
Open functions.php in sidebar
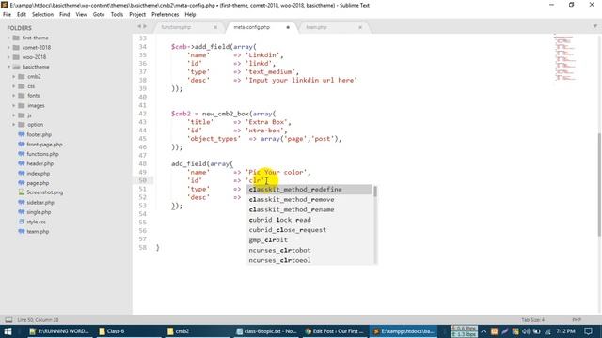(42, 154)
